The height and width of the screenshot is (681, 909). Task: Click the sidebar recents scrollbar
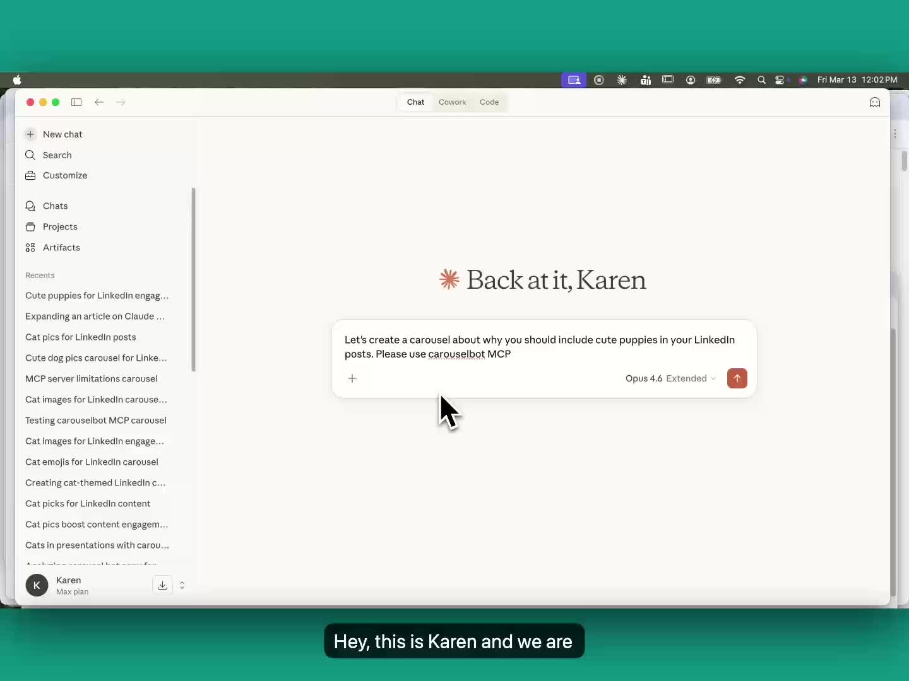(x=193, y=280)
